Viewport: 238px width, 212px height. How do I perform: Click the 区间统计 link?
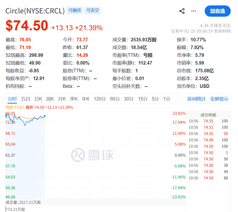click(x=197, y=99)
